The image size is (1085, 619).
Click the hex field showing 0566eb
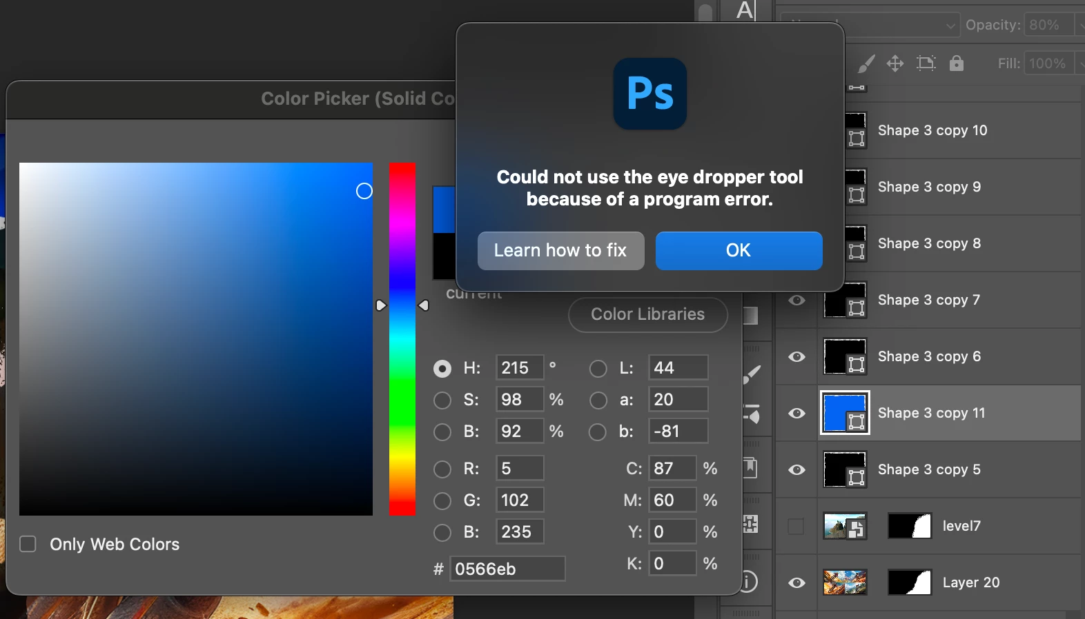tap(507, 569)
